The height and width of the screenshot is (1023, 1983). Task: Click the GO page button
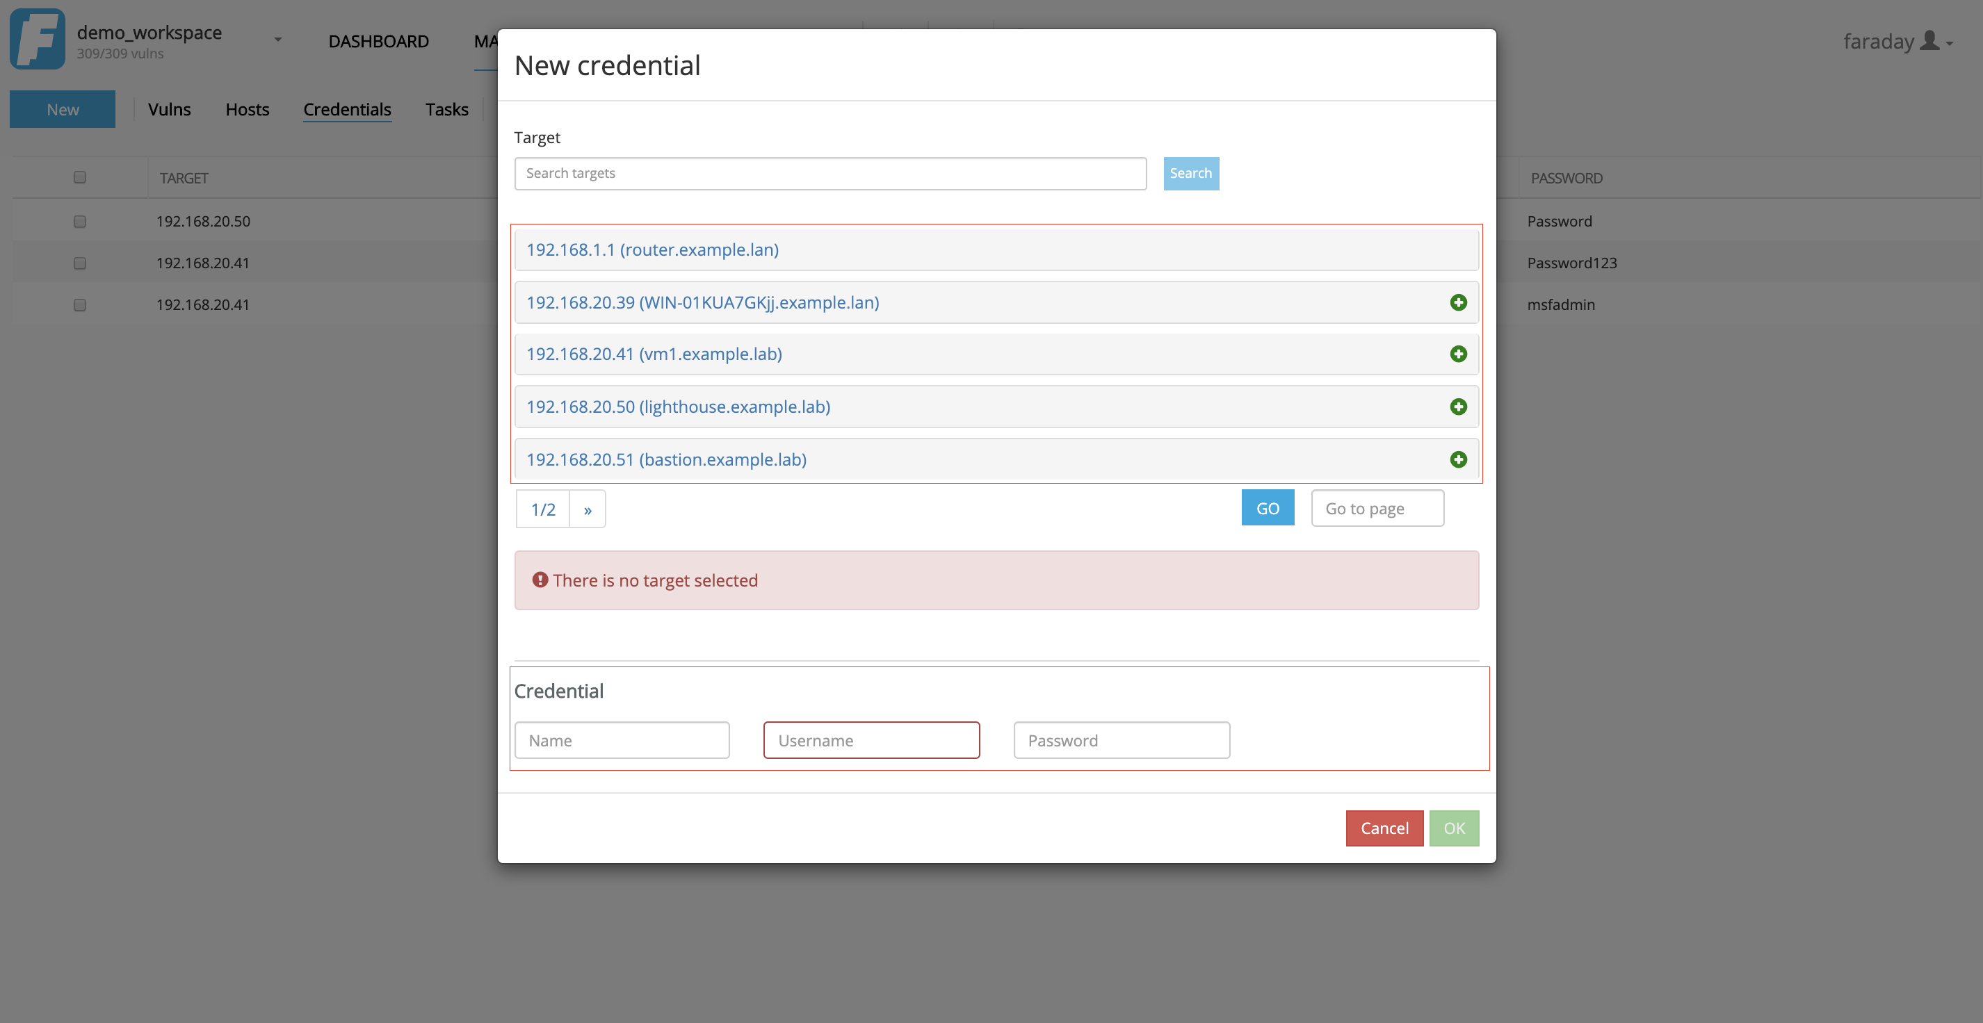[1267, 509]
